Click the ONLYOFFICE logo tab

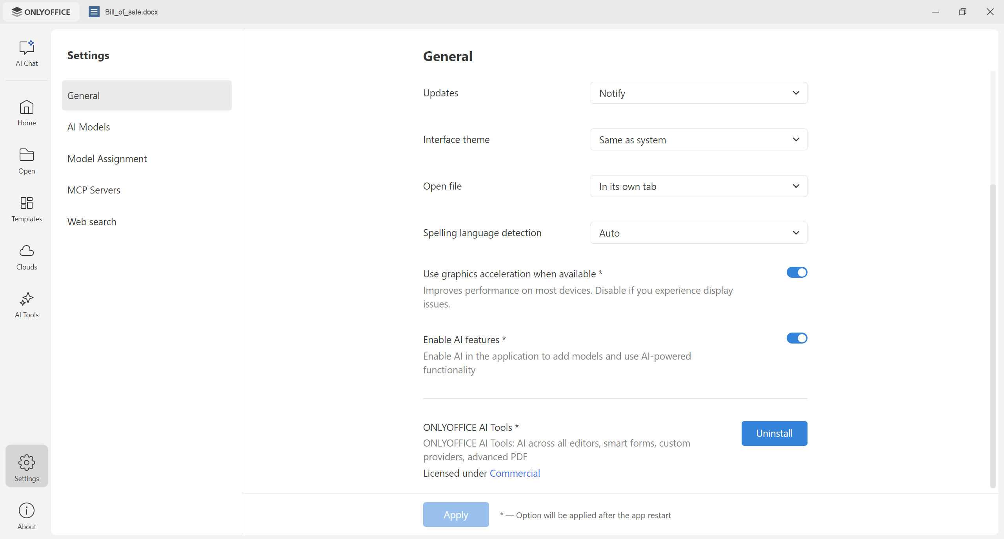pyautogui.click(x=41, y=12)
